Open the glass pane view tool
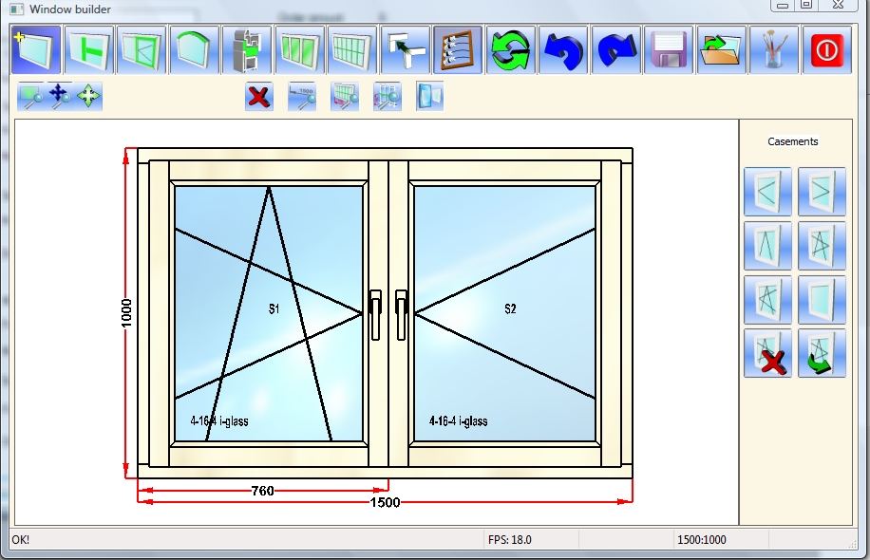This screenshot has height=560, width=870. pyautogui.click(x=430, y=97)
